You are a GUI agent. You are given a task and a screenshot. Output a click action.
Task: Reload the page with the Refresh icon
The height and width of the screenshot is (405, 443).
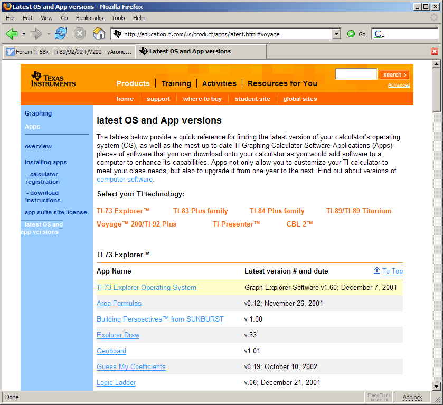pos(61,34)
